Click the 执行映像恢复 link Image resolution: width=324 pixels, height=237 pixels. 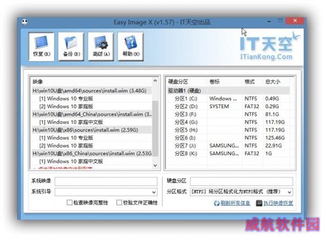coord(278,204)
